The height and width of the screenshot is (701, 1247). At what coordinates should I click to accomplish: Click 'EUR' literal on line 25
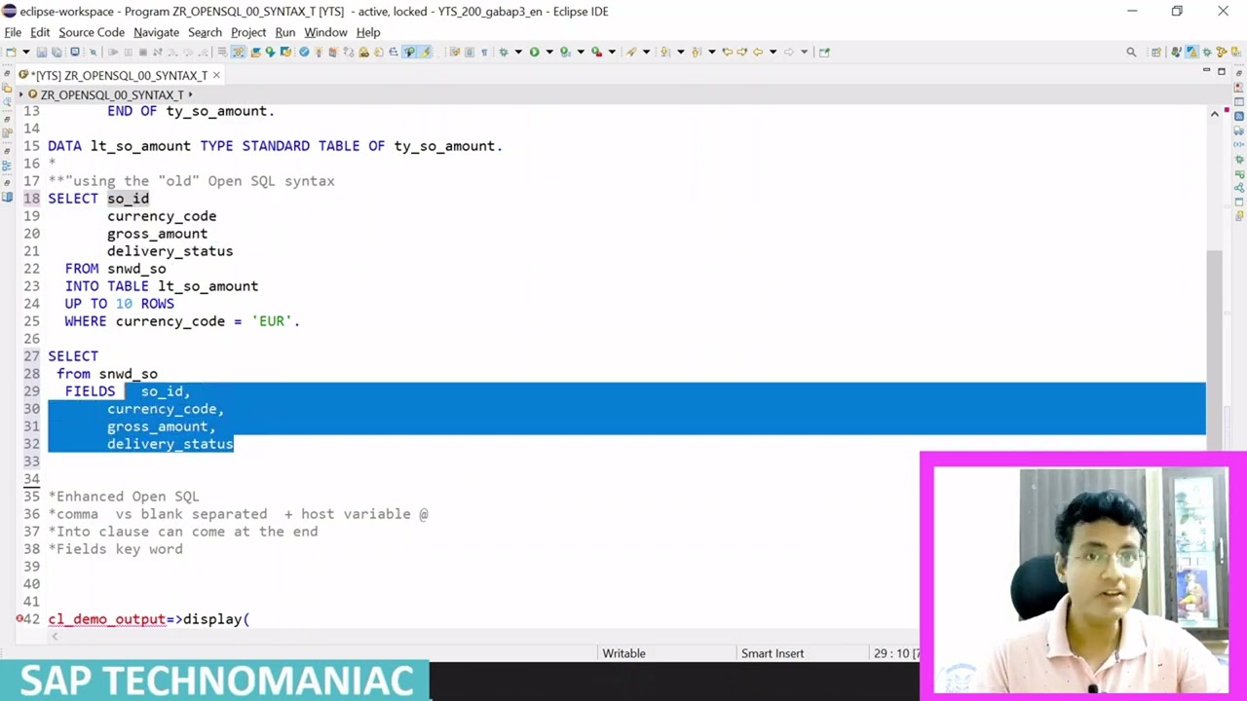point(272,321)
